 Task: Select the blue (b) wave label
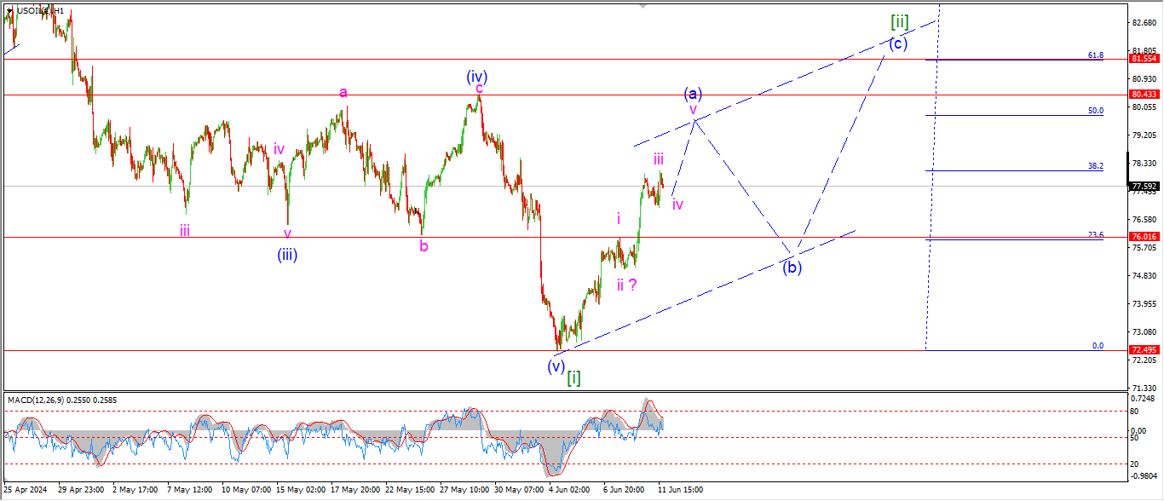(792, 267)
